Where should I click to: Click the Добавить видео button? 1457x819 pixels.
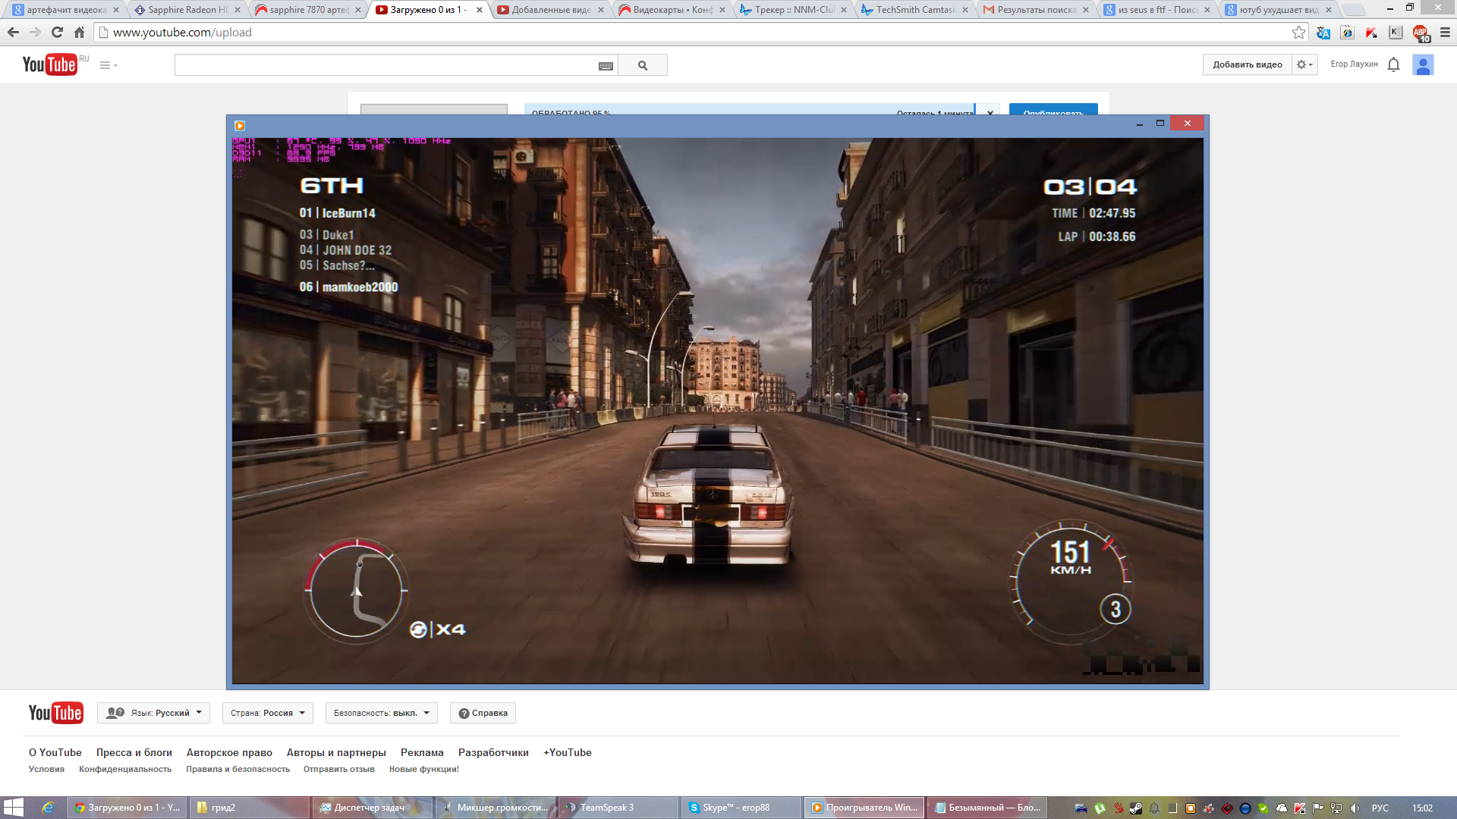click(1247, 64)
